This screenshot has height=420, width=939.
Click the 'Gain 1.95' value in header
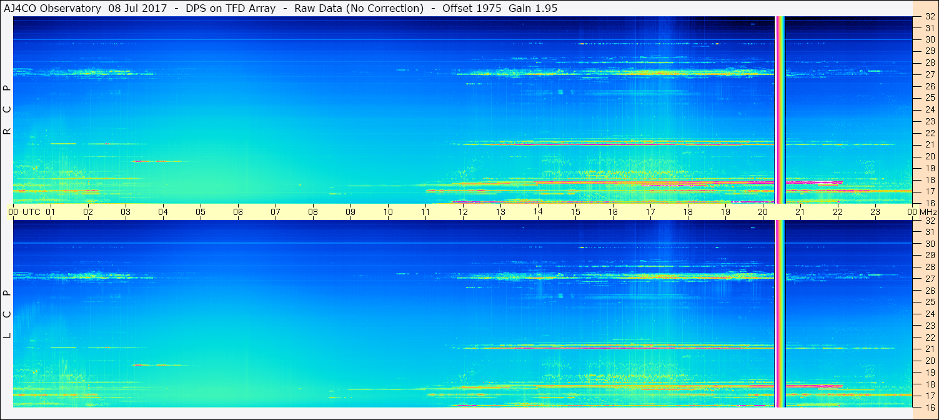point(533,8)
